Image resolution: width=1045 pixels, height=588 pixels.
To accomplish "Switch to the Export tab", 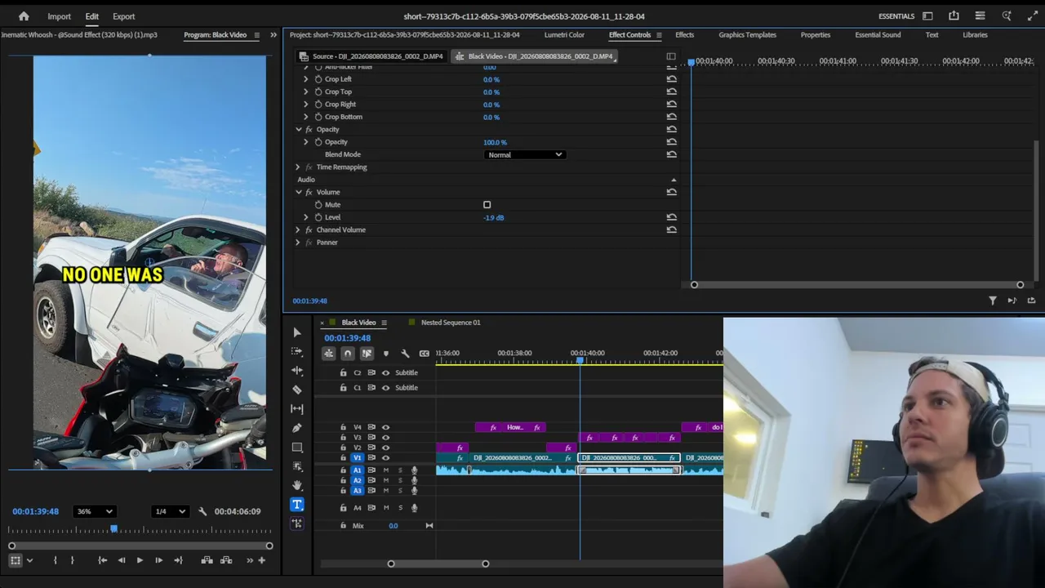I will tap(124, 16).
